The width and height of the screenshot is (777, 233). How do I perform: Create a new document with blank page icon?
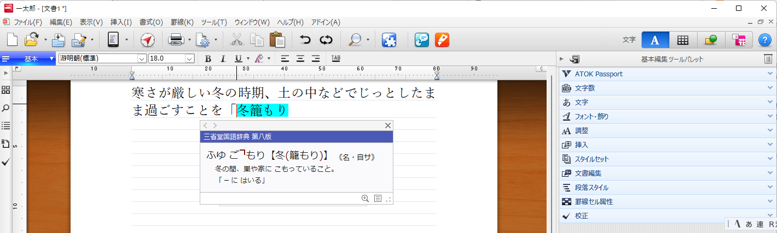tap(12, 40)
